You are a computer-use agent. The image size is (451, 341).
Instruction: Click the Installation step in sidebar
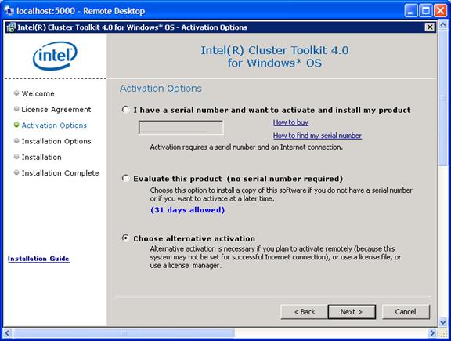tap(41, 157)
